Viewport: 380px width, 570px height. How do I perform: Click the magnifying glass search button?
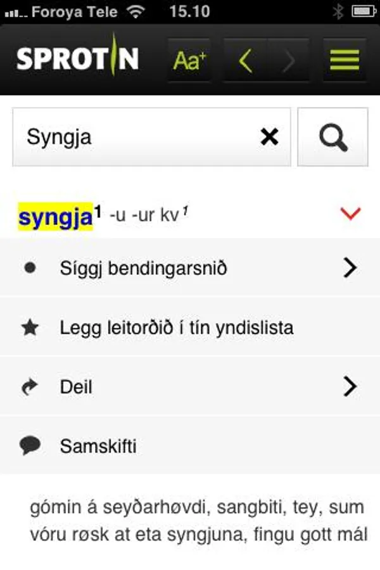click(x=332, y=137)
